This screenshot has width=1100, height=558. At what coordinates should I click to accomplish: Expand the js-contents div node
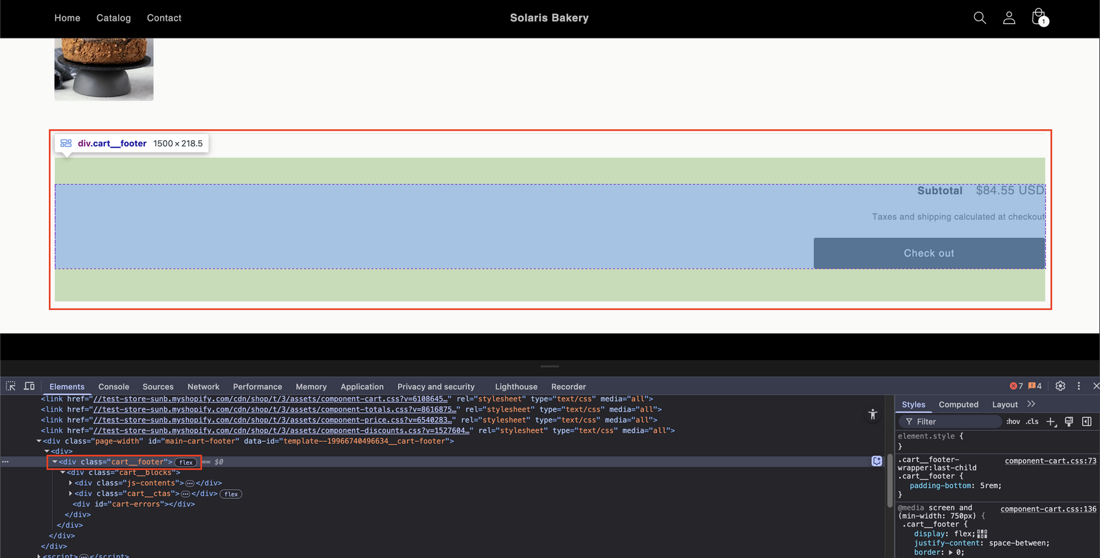70,483
